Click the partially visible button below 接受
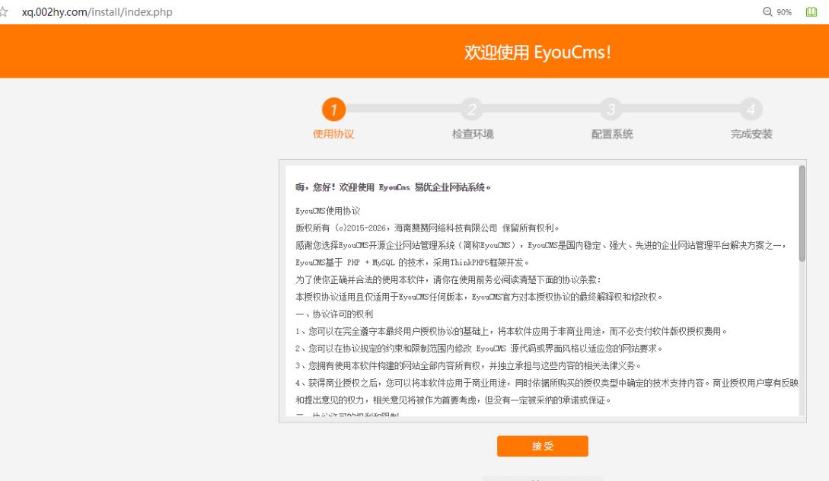 tap(542, 478)
